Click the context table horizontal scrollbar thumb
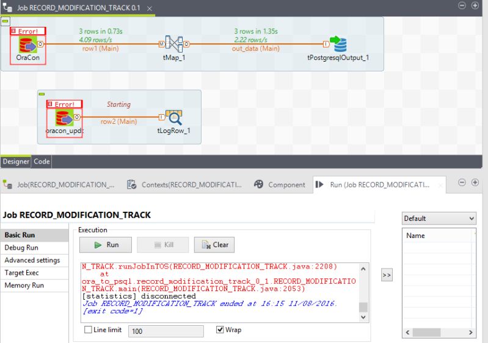The width and height of the screenshot is (488, 343). (x=427, y=333)
